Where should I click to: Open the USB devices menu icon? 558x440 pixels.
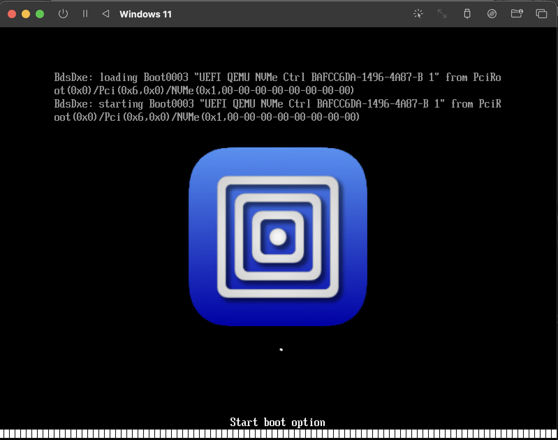(467, 14)
